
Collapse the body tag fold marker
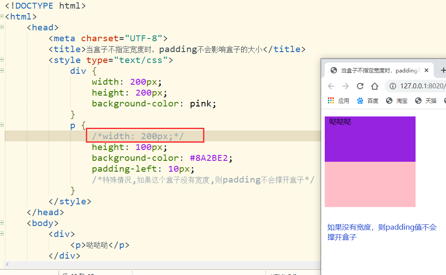[x=2, y=223]
